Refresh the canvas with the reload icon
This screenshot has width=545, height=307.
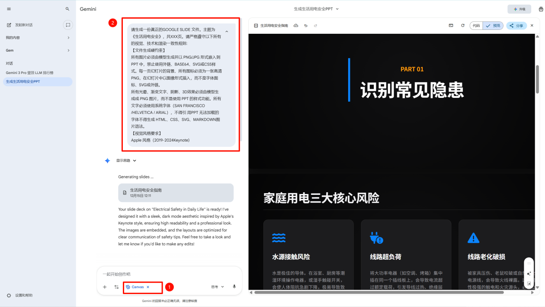(463, 26)
